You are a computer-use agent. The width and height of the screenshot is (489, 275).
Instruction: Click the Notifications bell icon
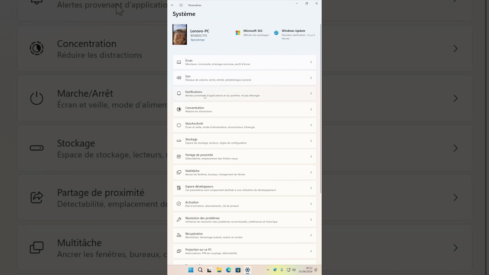(179, 94)
